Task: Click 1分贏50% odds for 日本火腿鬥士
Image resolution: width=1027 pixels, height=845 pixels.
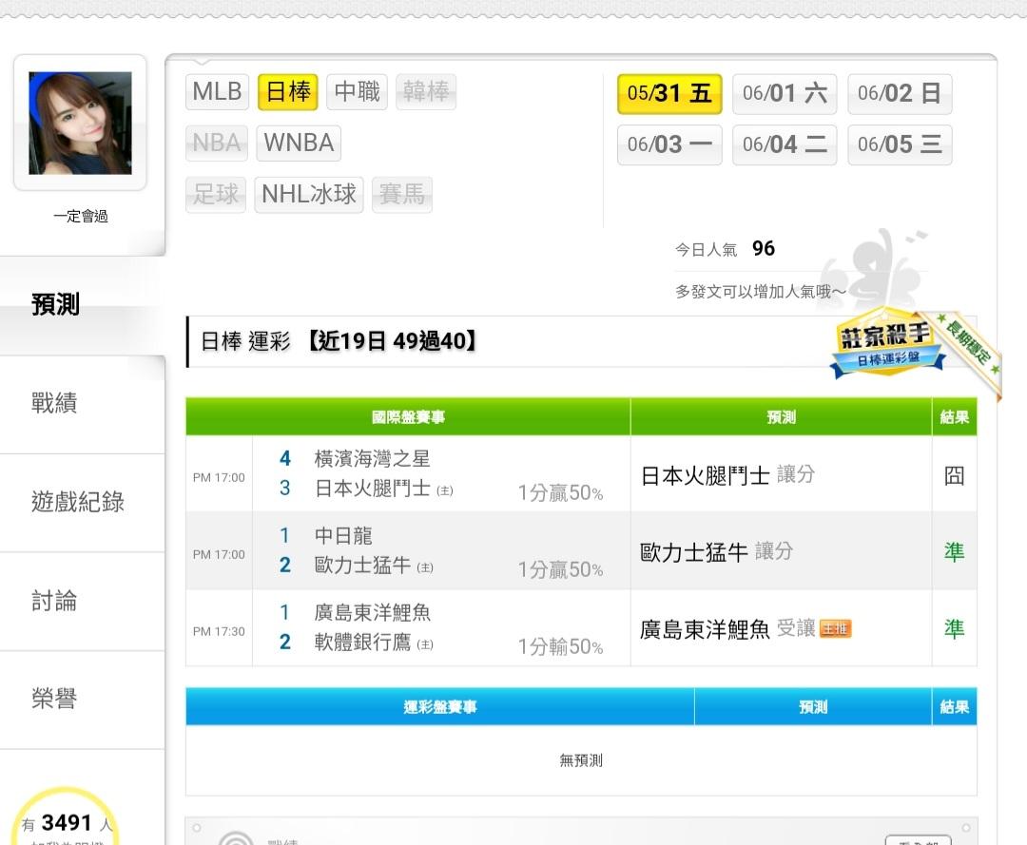Action: pos(561,493)
